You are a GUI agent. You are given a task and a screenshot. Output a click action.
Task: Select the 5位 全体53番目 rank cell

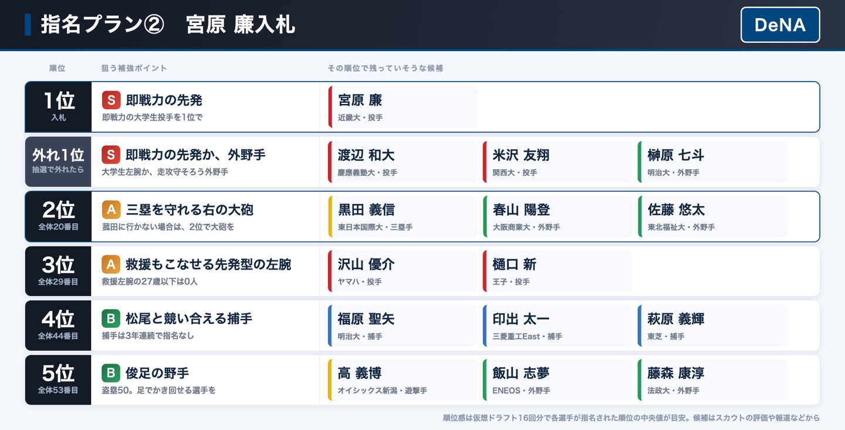point(58,380)
